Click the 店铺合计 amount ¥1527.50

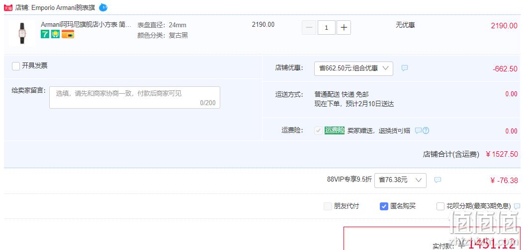tap(502, 154)
